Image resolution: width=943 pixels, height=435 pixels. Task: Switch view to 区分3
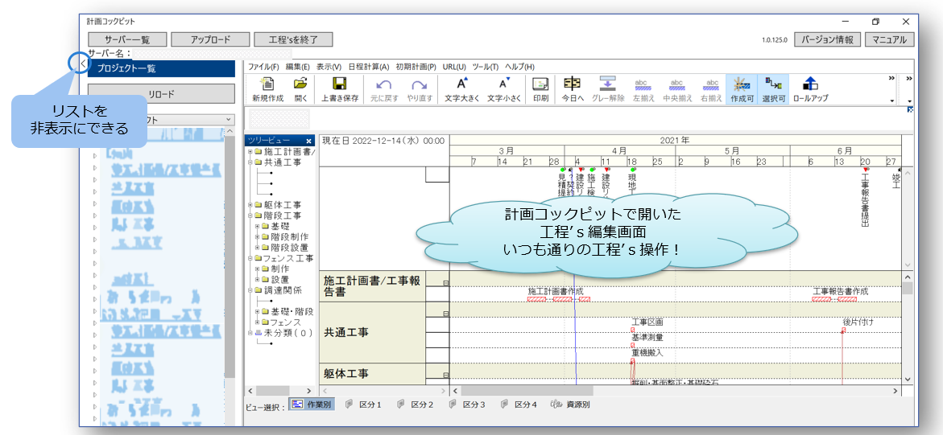(x=467, y=404)
